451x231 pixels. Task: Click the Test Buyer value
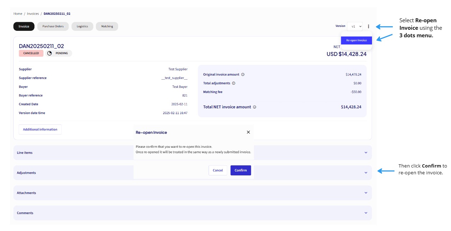(180, 86)
